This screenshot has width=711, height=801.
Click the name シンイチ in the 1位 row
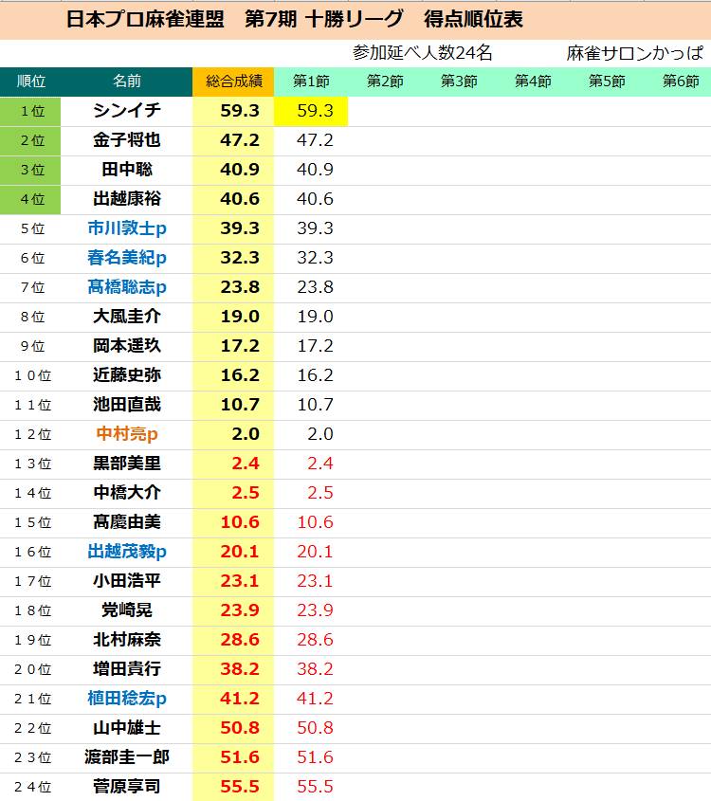click(127, 110)
